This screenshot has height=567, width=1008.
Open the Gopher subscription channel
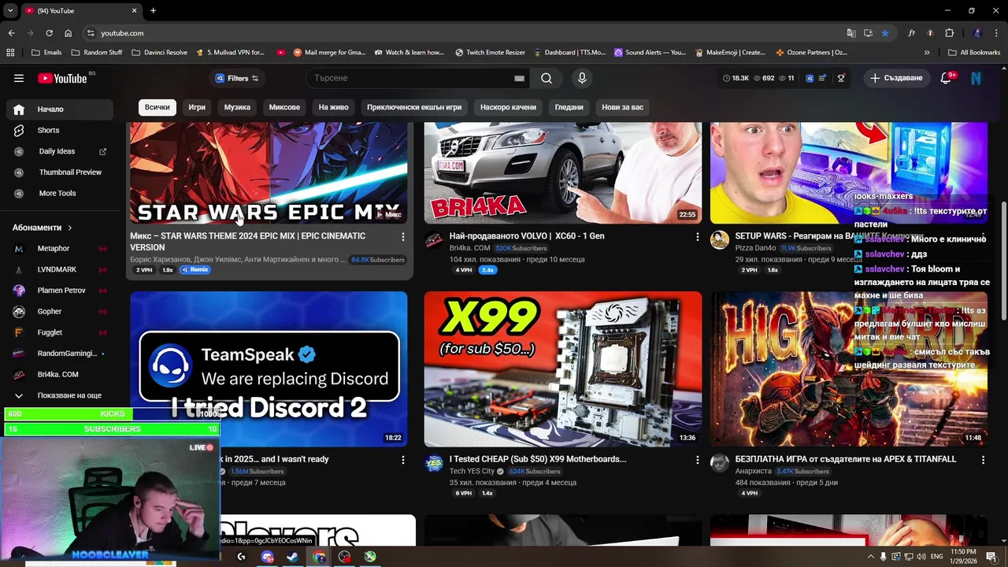tap(60, 311)
